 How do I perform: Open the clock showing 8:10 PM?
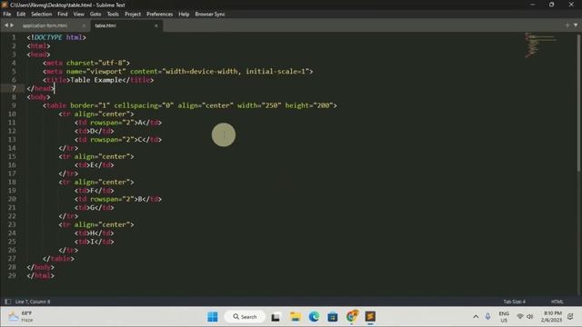552,317
